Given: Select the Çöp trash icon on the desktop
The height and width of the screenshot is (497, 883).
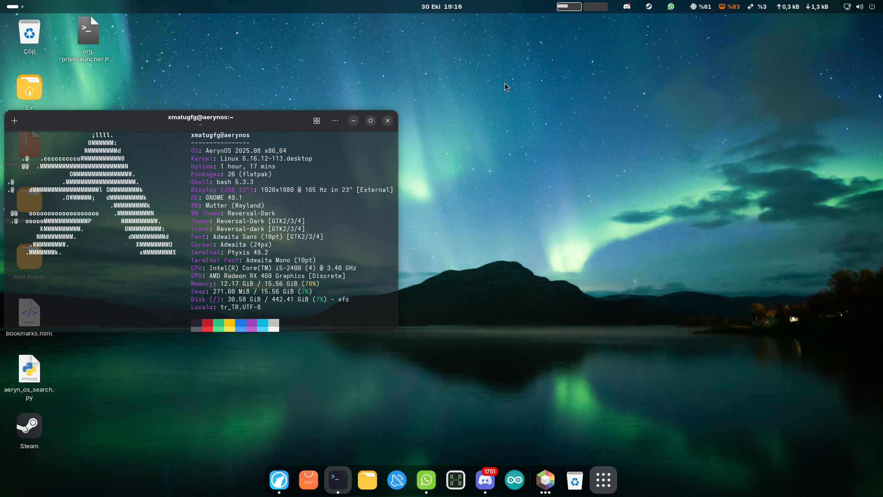Looking at the screenshot, I should pyautogui.click(x=29, y=36).
